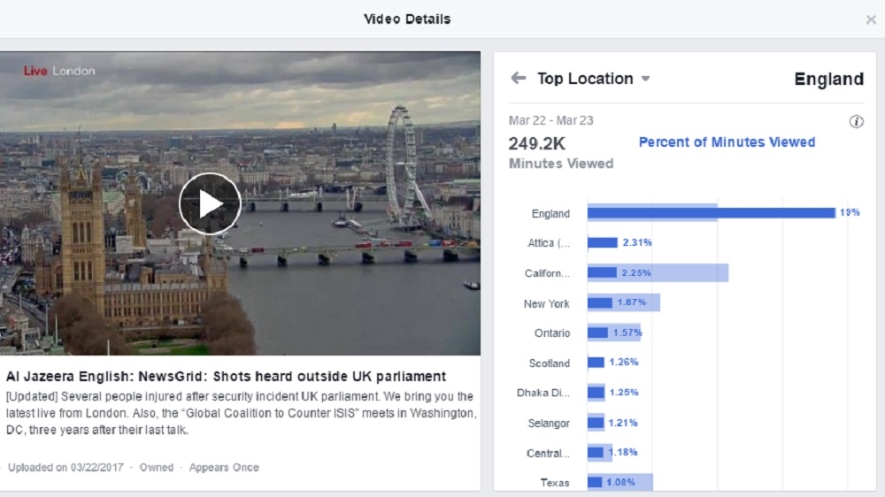885x497 pixels.
Task: Click the 1.26% value for Scotland
Action: [x=624, y=363]
